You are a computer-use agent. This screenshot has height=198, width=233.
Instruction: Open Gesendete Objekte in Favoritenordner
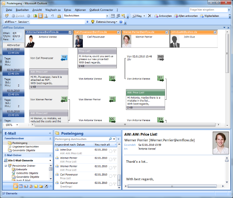[x=24, y=150]
